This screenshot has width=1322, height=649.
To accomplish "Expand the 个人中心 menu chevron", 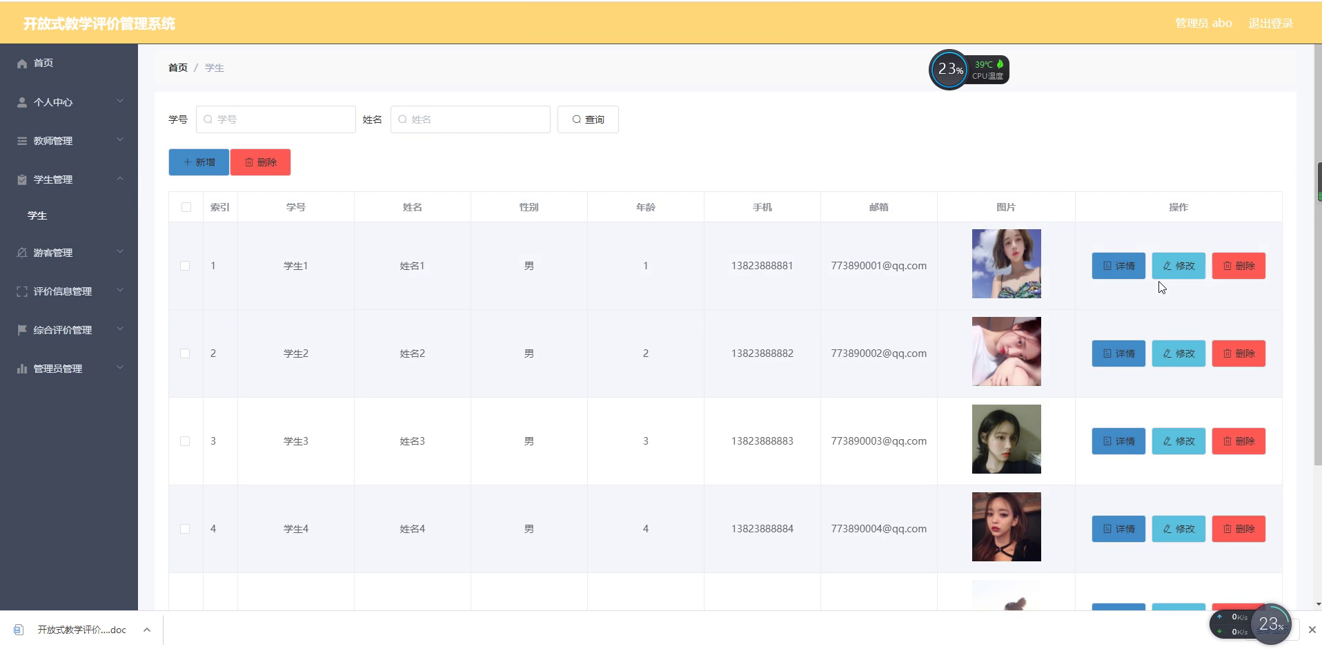I will 120,101.
